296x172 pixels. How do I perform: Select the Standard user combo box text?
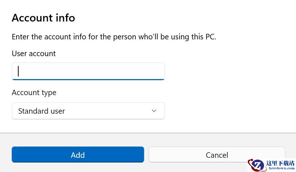tap(42, 111)
